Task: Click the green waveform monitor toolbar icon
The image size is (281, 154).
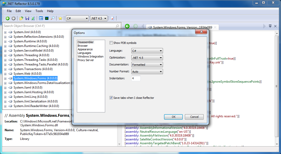Action: pyautogui.click(x=47, y=18)
